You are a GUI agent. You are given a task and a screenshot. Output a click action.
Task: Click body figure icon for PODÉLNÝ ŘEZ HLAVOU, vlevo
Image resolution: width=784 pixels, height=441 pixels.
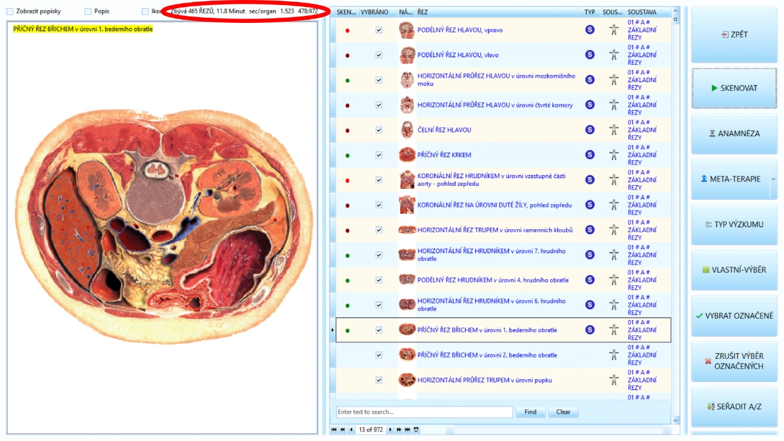click(x=614, y=55)
